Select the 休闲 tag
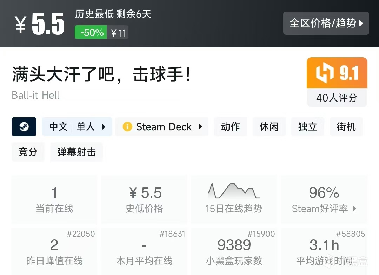The image size is (379, 275). coord(269,126)
